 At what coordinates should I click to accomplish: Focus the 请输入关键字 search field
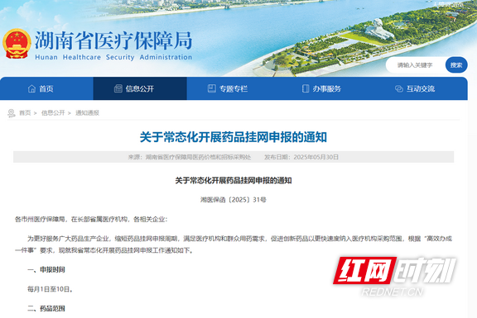416,65
